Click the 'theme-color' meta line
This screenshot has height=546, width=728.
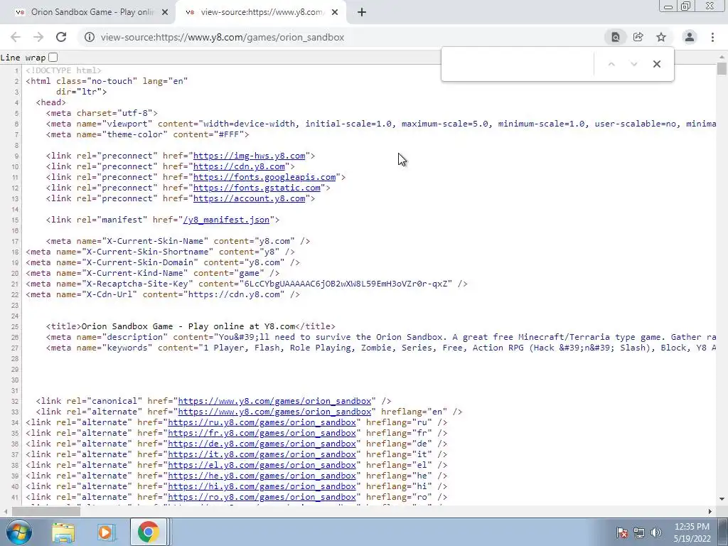click(x=148, y=134)
